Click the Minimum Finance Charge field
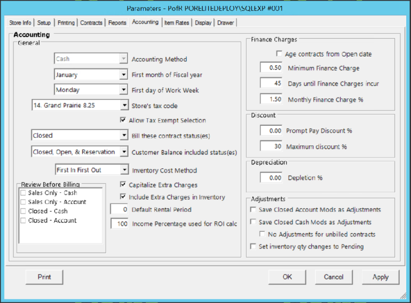The image size is (411, 303). tap(271, 68)
